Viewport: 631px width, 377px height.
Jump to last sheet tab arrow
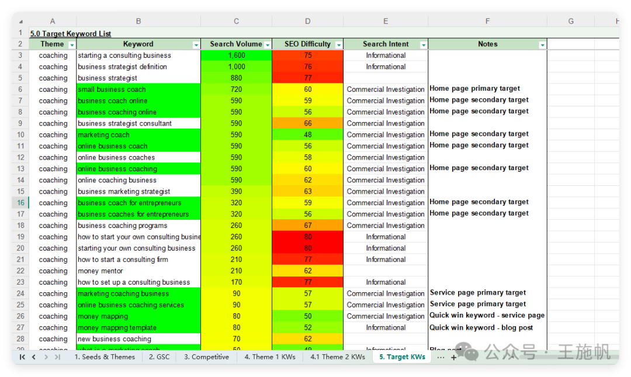57,357
